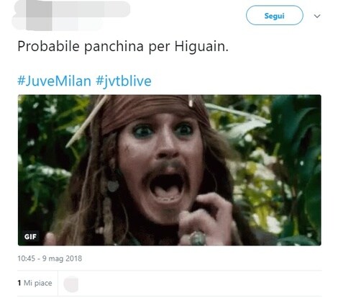
Task: Open the liker's avatar beside Mi piace
Action: point(71,284)
